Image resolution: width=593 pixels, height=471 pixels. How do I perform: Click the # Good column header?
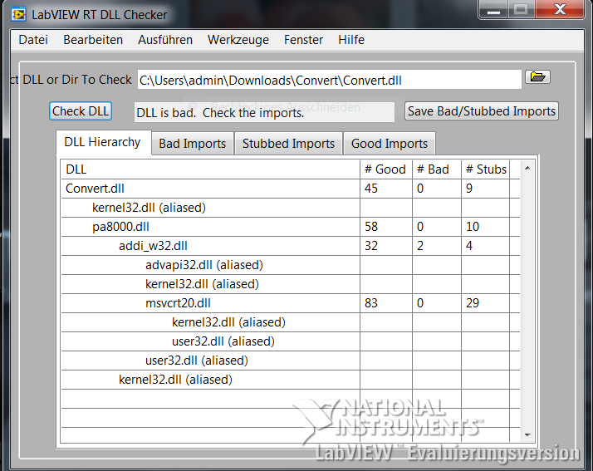(385, 169)
